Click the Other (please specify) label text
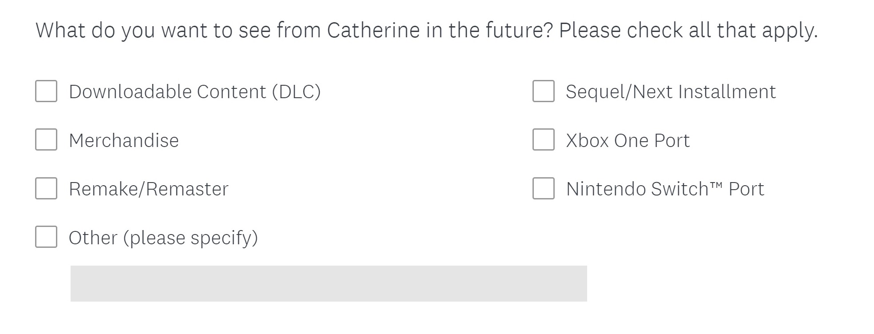Viewport: 874px width, 334px height. 163,238
